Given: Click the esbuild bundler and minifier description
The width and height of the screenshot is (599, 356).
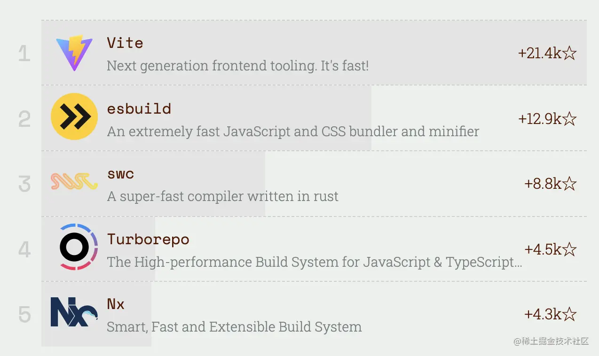Looking at the screenshot, I should pos(293,132).
